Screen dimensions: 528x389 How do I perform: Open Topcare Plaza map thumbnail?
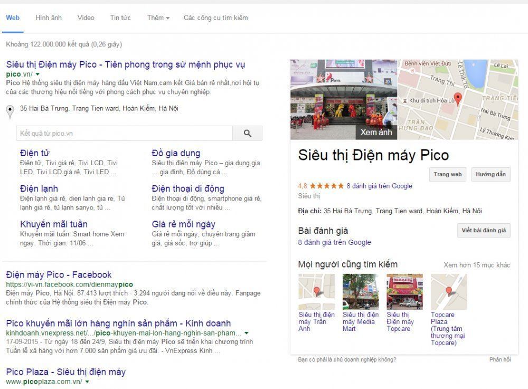pyautogui.click(x=449, y=292)
